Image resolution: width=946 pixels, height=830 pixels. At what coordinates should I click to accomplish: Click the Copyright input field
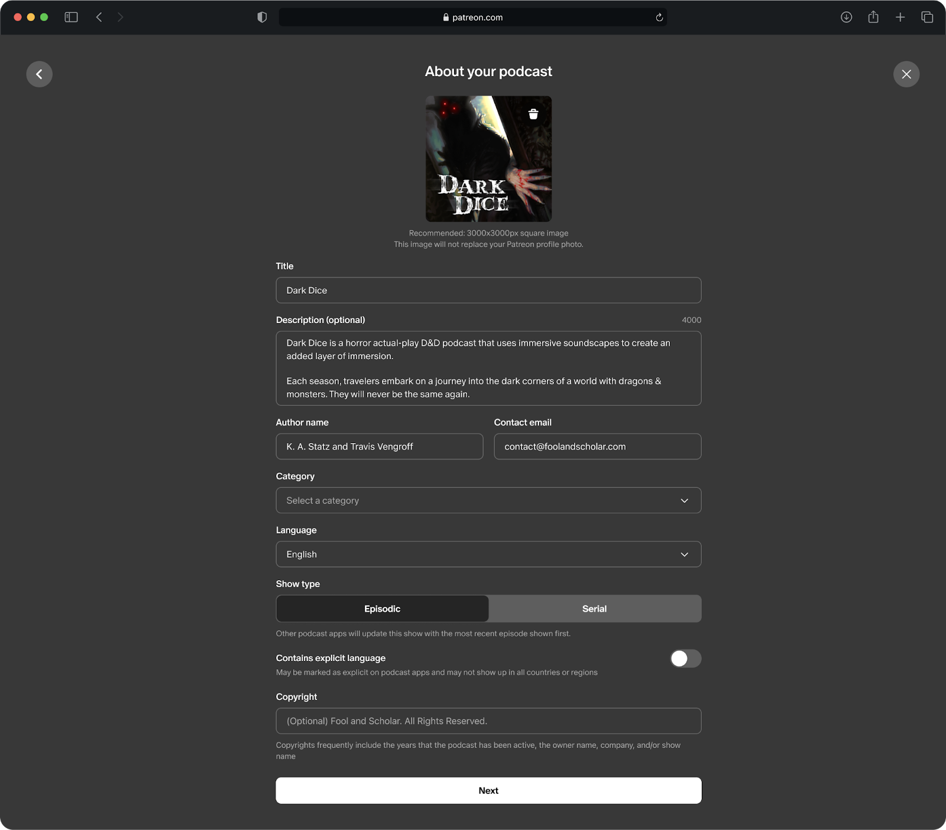[x=488, y=721]
